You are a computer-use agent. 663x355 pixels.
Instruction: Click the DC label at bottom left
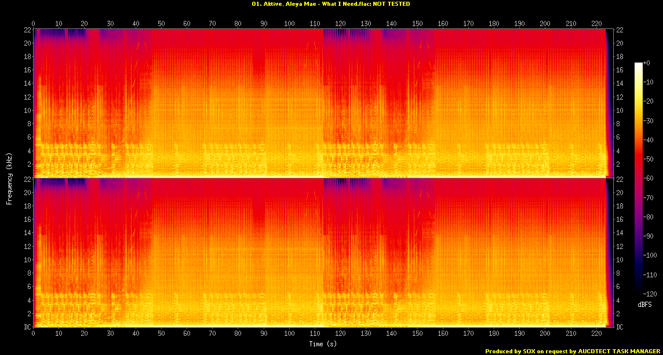pos(27,327)
